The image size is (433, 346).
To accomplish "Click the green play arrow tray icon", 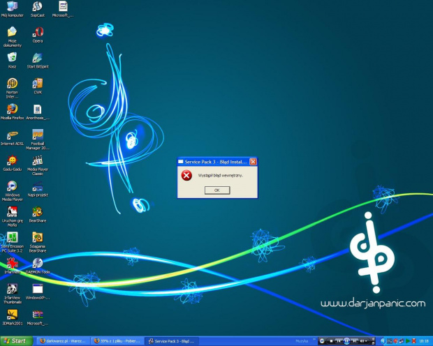I will [x=408, y=341].
